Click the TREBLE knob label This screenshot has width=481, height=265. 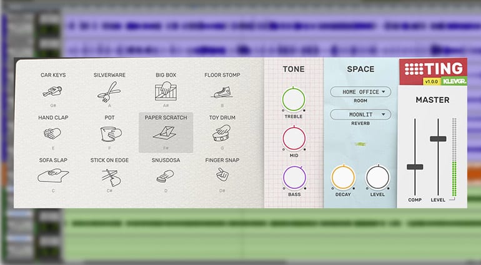point(294,117)
